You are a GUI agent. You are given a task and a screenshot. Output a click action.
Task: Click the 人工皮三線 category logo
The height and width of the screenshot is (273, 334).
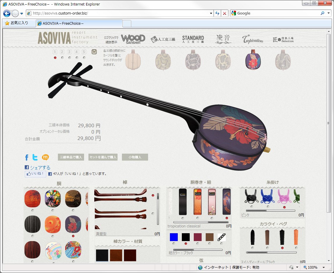tap(163, 39)
